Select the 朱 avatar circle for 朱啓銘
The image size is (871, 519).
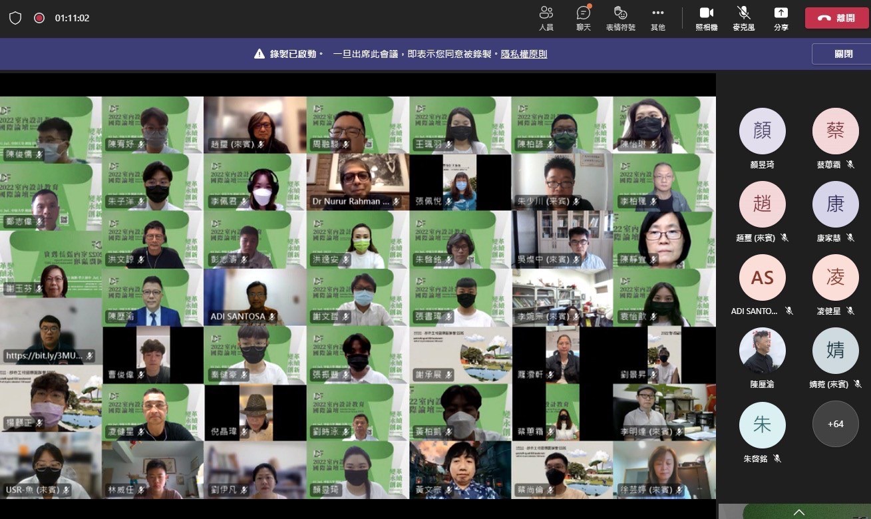point(763,424)
